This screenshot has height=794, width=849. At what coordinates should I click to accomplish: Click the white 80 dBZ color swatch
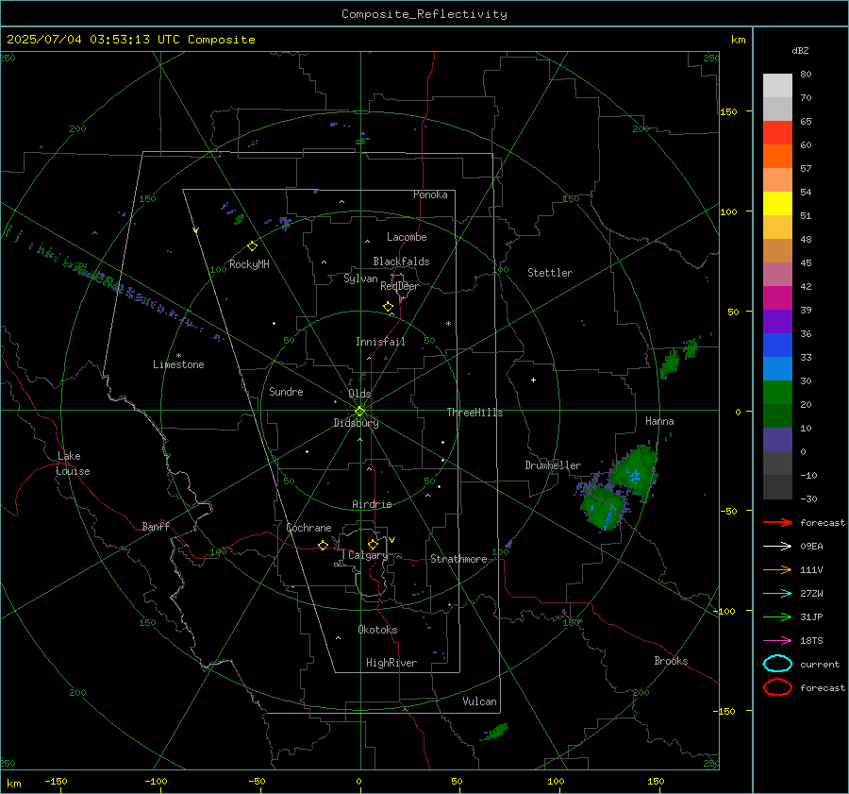coord(777,85)
